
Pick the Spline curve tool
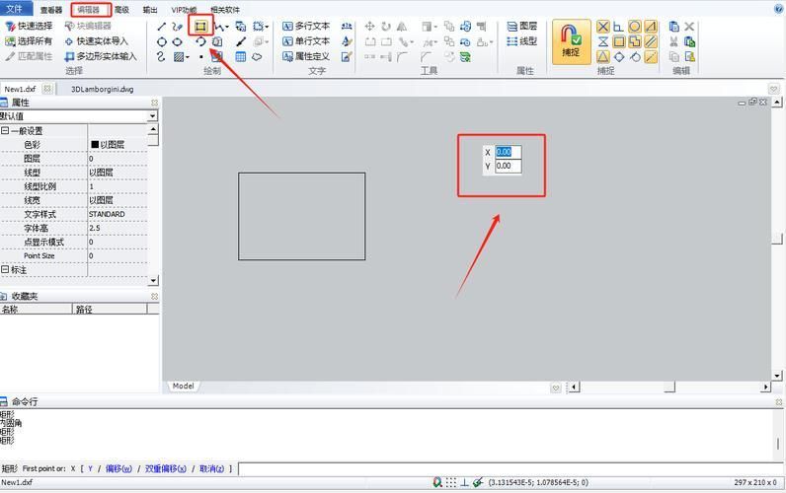[x=161, y=56]
